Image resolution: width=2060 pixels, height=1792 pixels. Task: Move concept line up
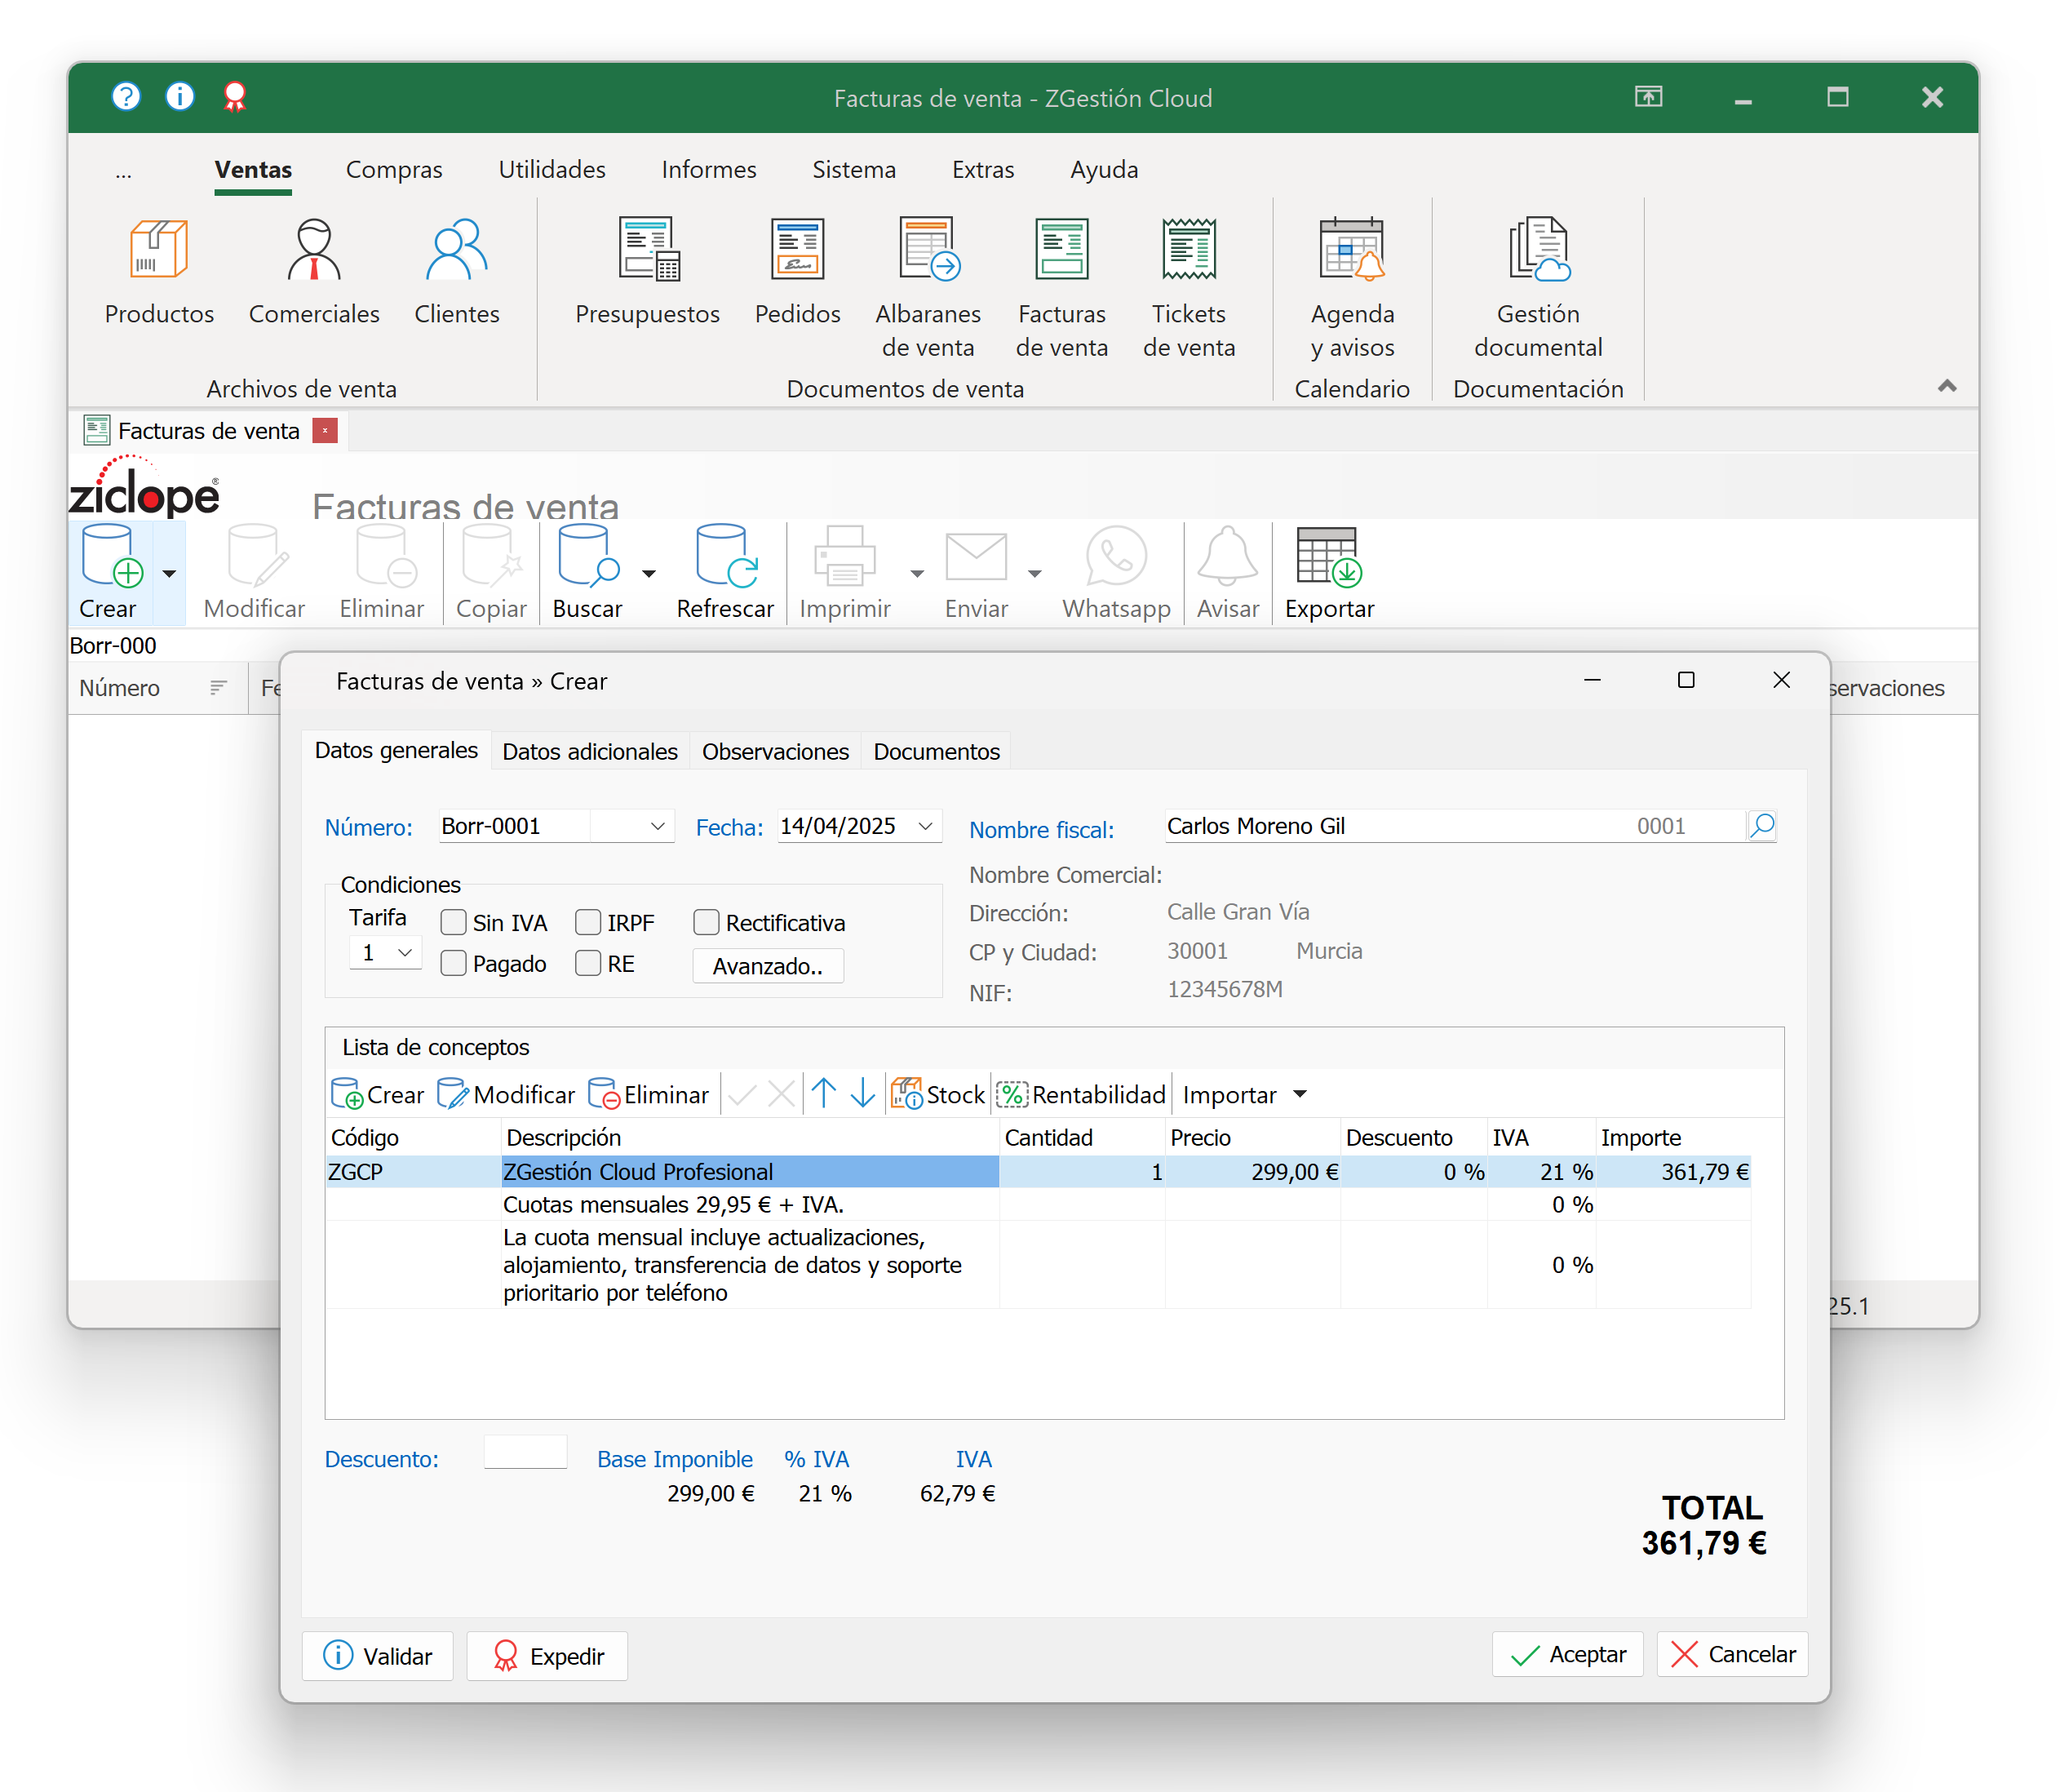[x=824, y=1093]
